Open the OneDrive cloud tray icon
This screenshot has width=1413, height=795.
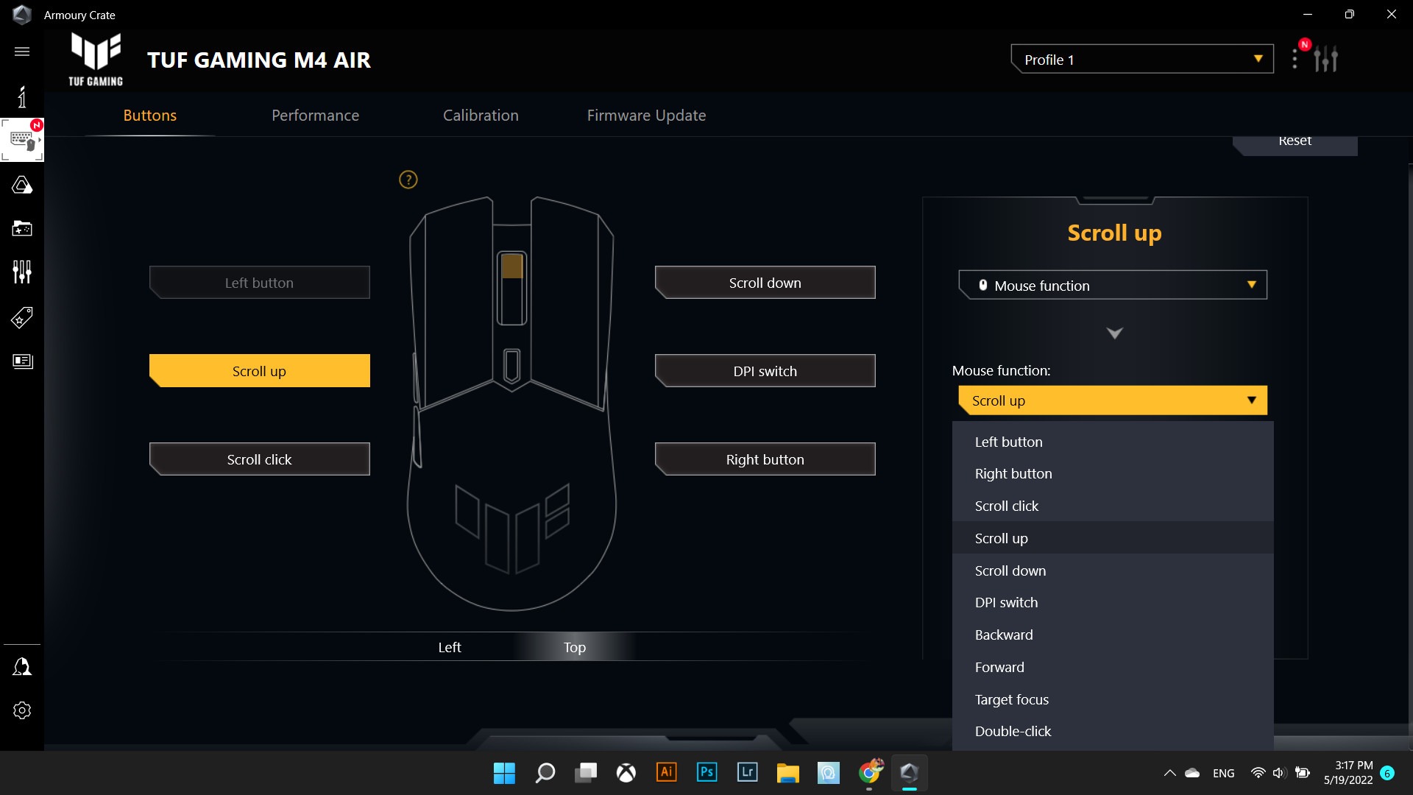(x=1192, y=773)
